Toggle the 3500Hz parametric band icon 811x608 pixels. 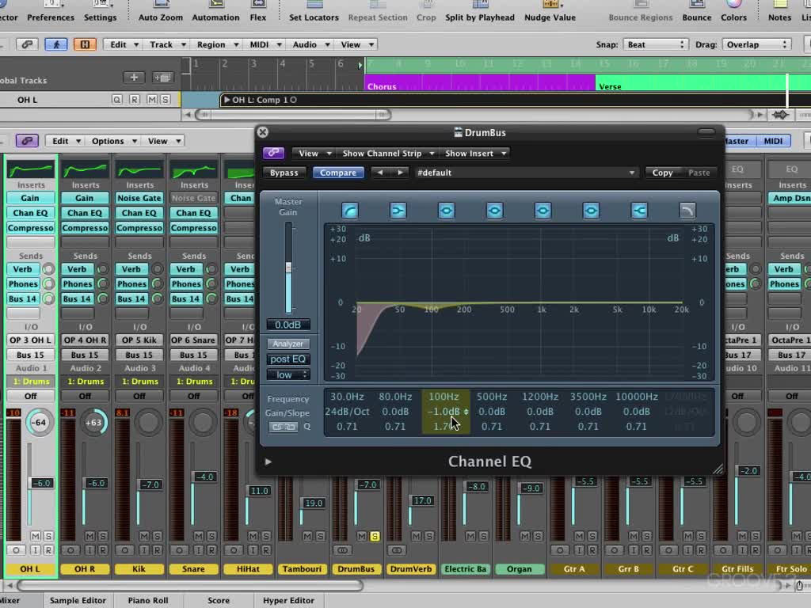point(591,211)
